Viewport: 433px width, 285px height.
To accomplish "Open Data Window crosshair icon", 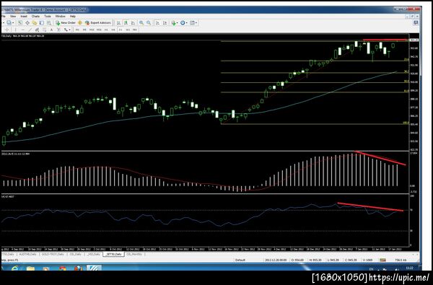I will (x=27, y=23).
